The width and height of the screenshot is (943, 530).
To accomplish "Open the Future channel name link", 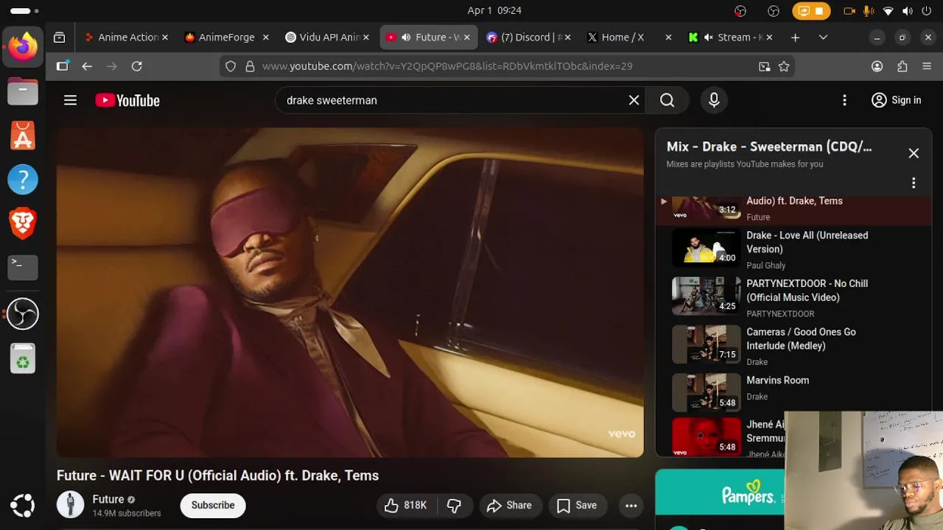I will coord(108,499).
